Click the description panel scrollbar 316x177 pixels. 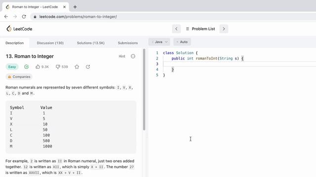pos(144,89)
